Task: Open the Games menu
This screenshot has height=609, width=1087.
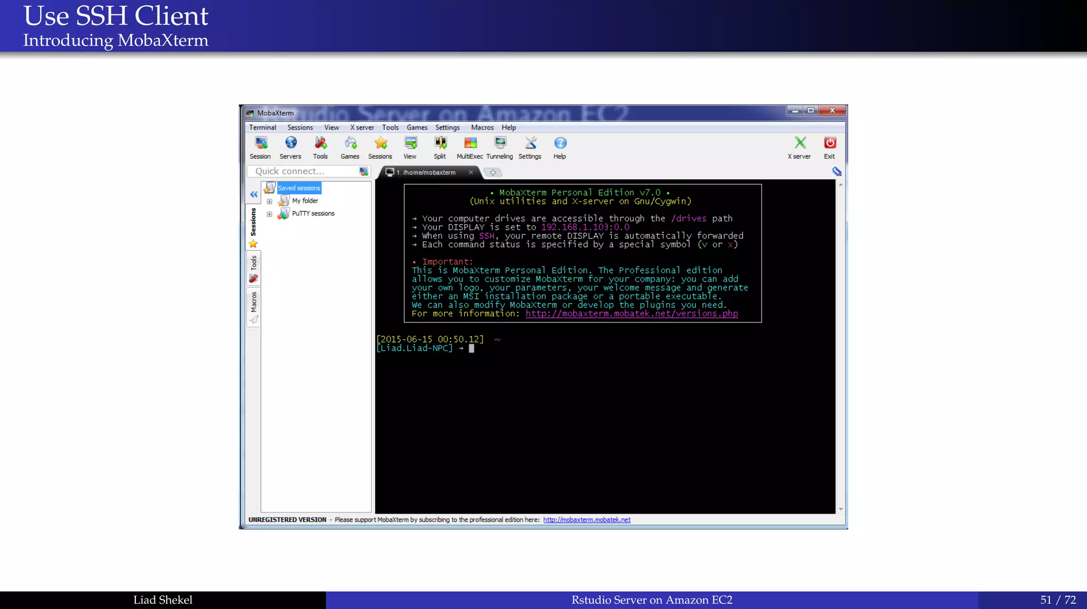Action: point(417,127)
